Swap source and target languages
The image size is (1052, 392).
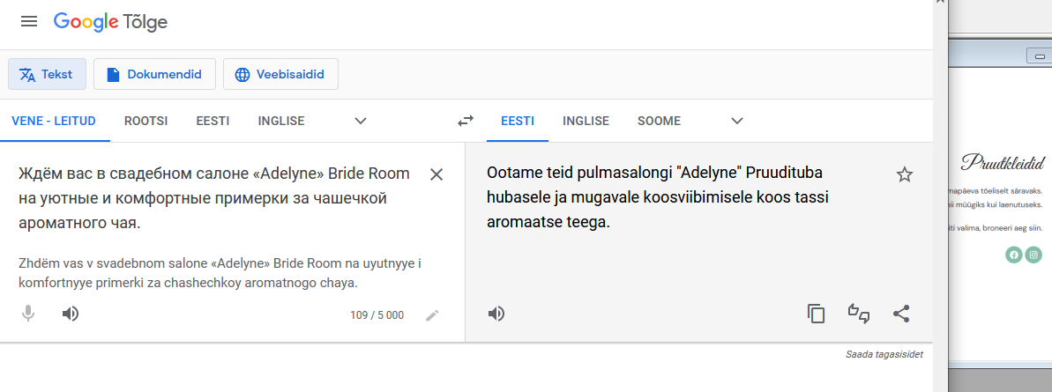click(x=466, y=122)
